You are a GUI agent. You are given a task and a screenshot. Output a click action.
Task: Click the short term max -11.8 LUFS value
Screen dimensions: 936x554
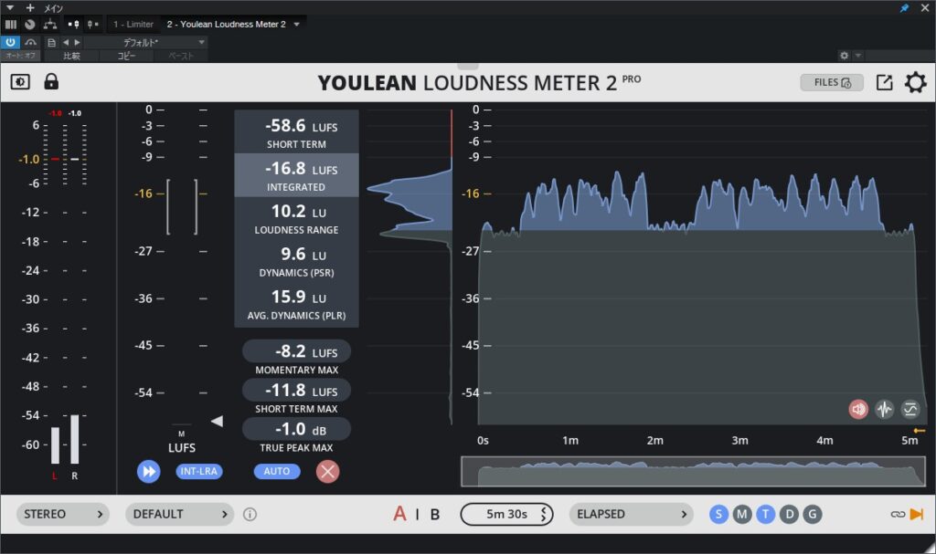pos(297,390)
